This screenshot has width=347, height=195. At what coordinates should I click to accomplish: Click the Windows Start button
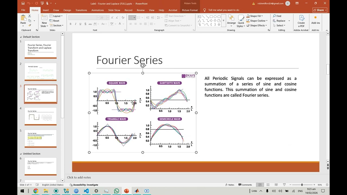point(23,191)
